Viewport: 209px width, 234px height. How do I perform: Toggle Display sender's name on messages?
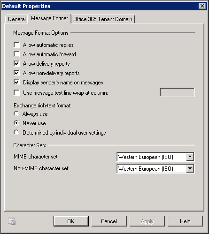click(x=16, y=82)
